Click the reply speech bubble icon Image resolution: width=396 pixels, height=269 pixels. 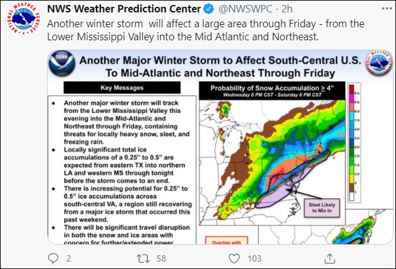pyautogui.click(x=52, y=257)
